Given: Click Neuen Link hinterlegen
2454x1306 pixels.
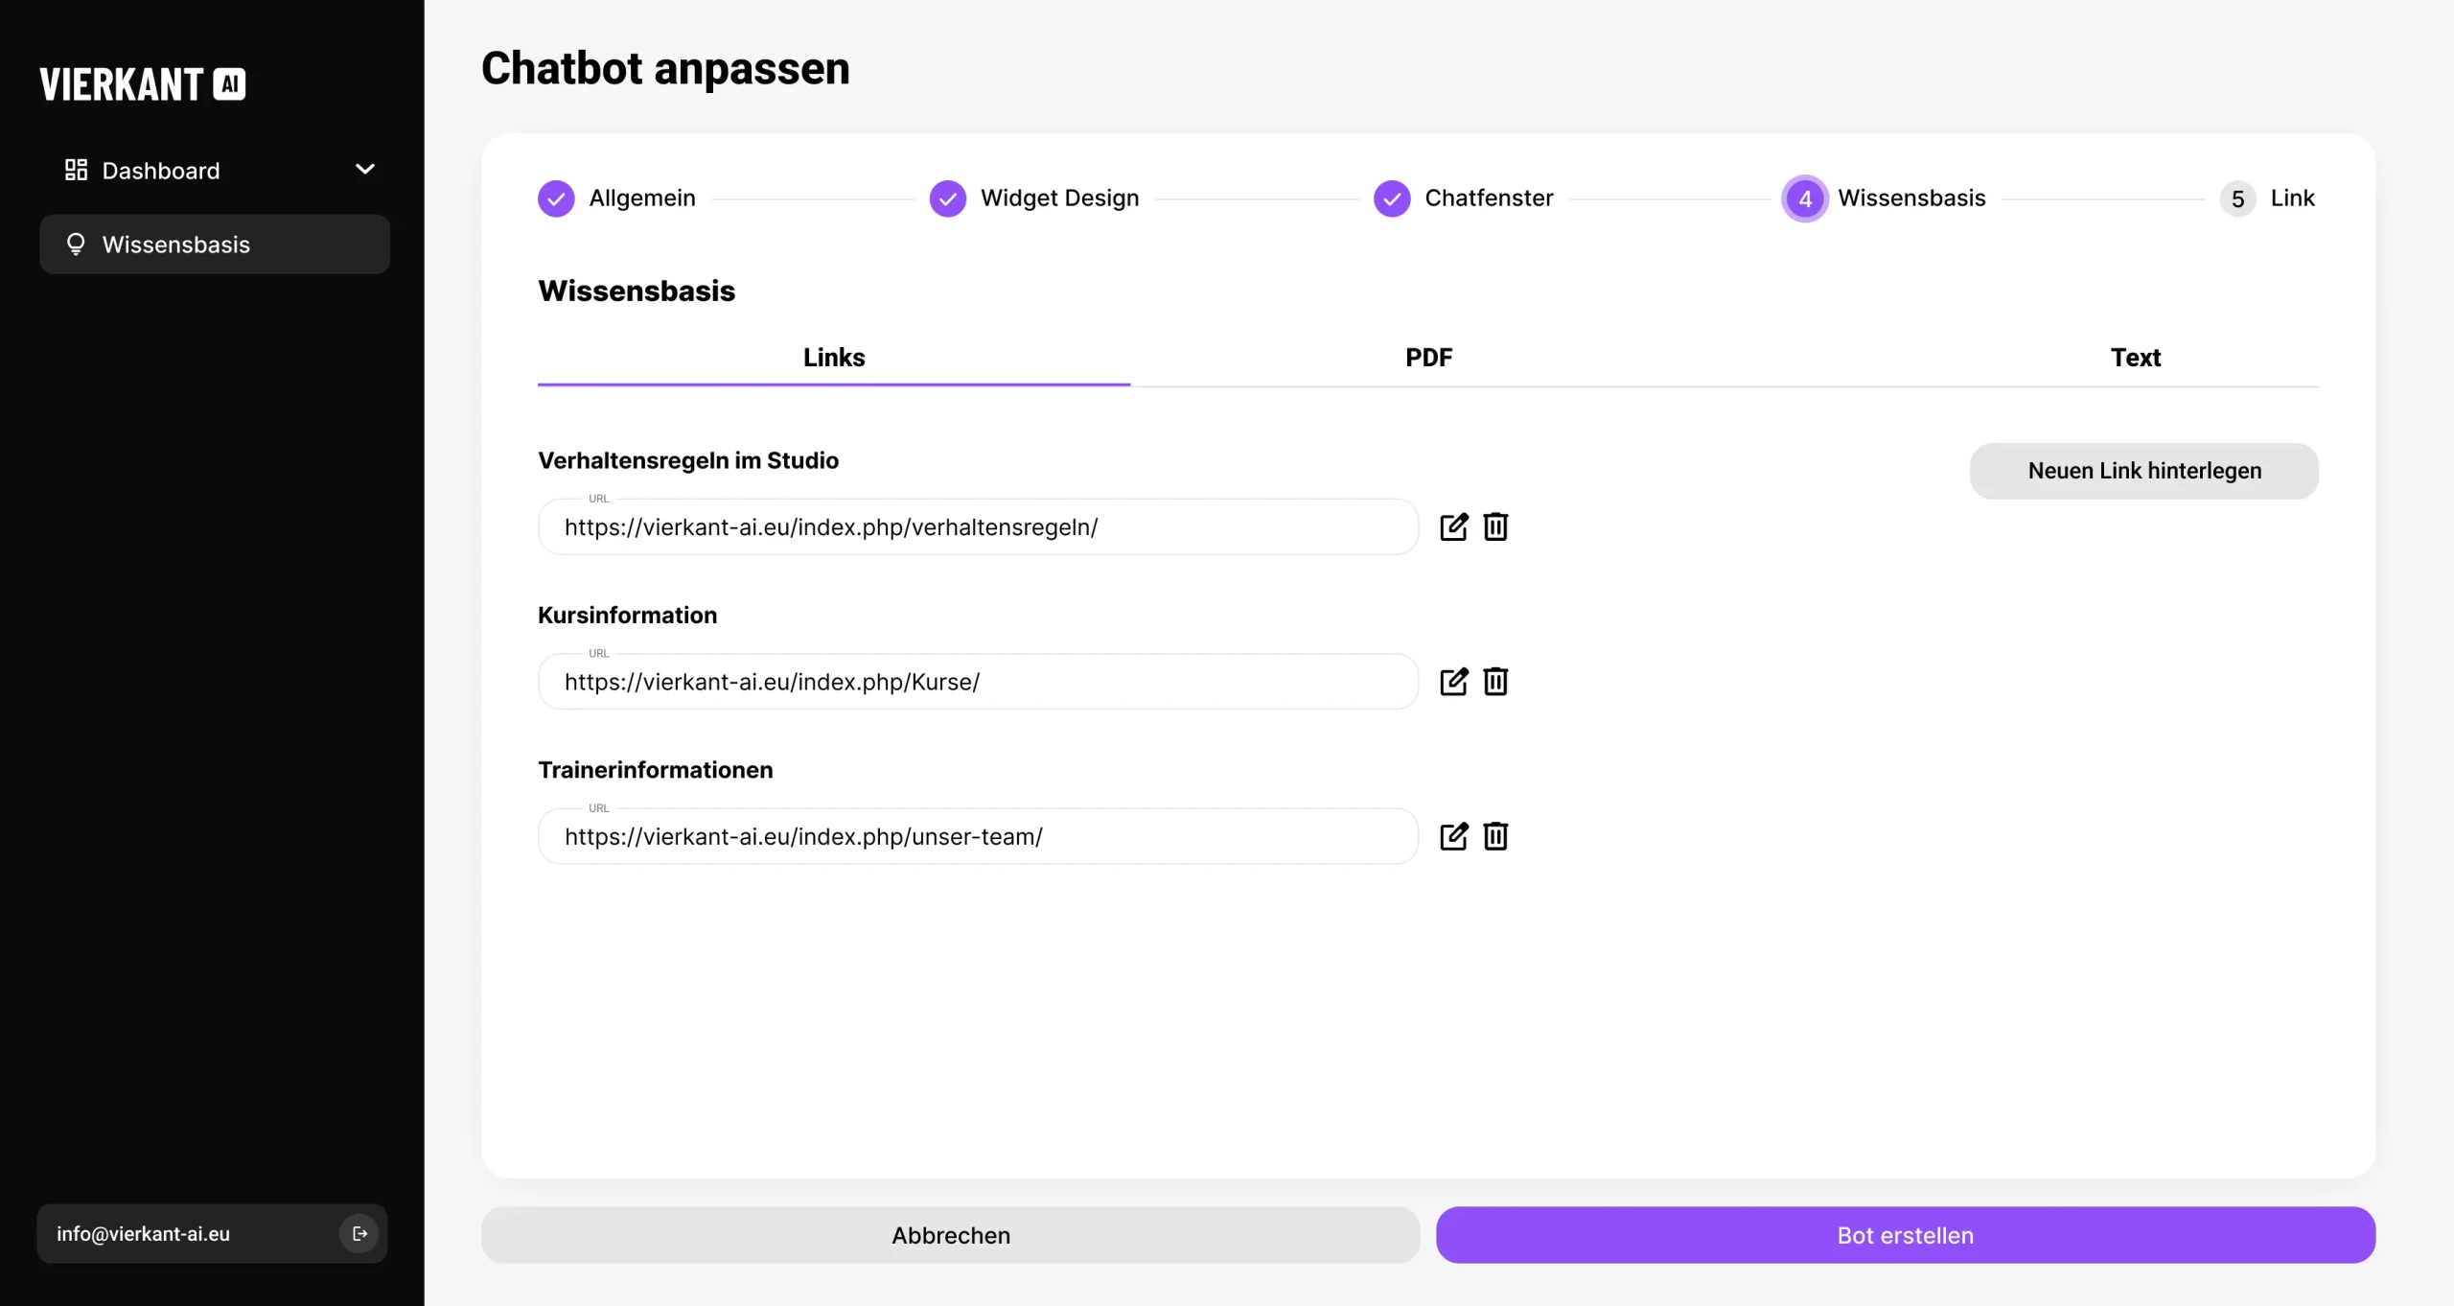Looking at the screenshot, I should pyautogui.click(x=2142, y=471).
